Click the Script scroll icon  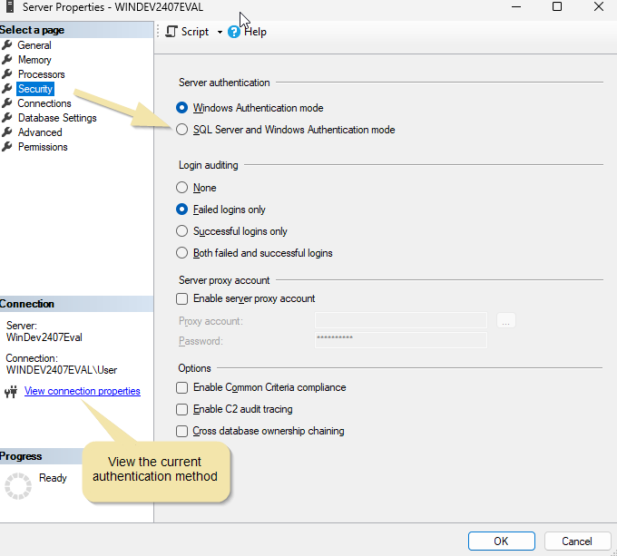click(171, 32)
